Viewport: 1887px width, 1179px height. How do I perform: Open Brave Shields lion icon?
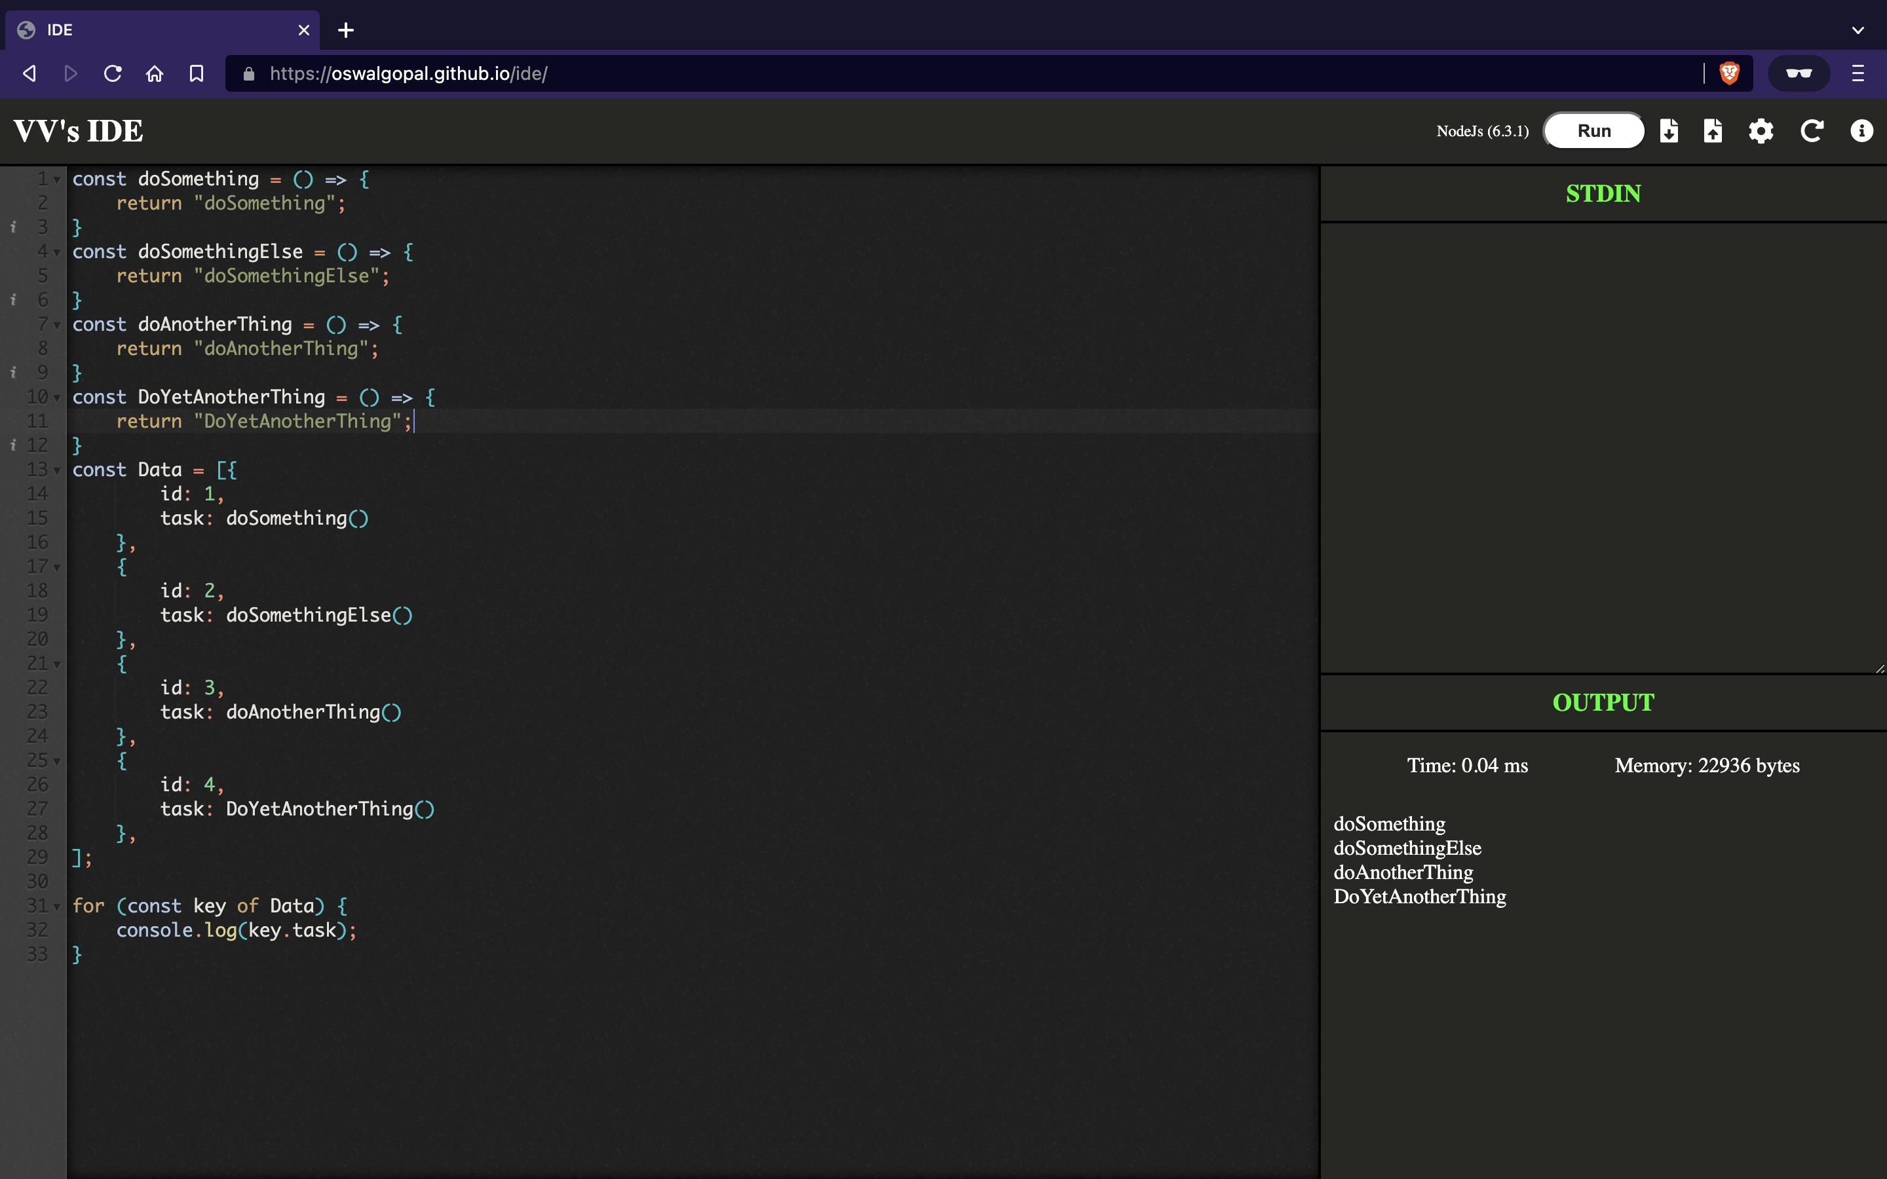tap(1730, 73)
